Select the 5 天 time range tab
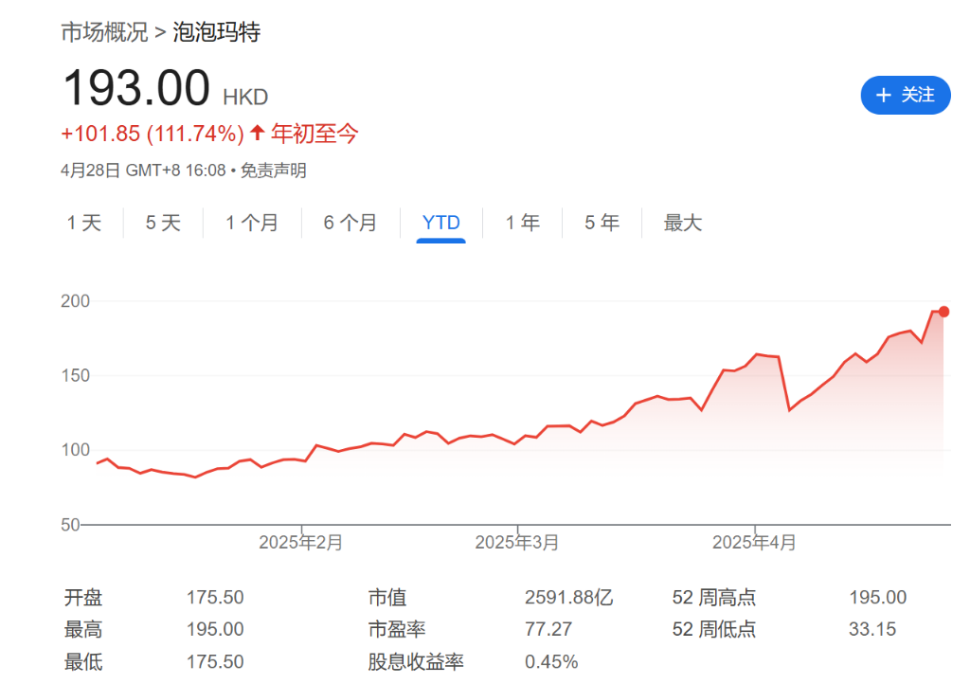This screenshot has height=684, width=970. coord(163,223)
